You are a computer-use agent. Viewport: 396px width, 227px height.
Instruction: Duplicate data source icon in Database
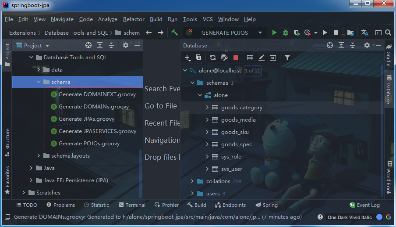coord(198,58)
